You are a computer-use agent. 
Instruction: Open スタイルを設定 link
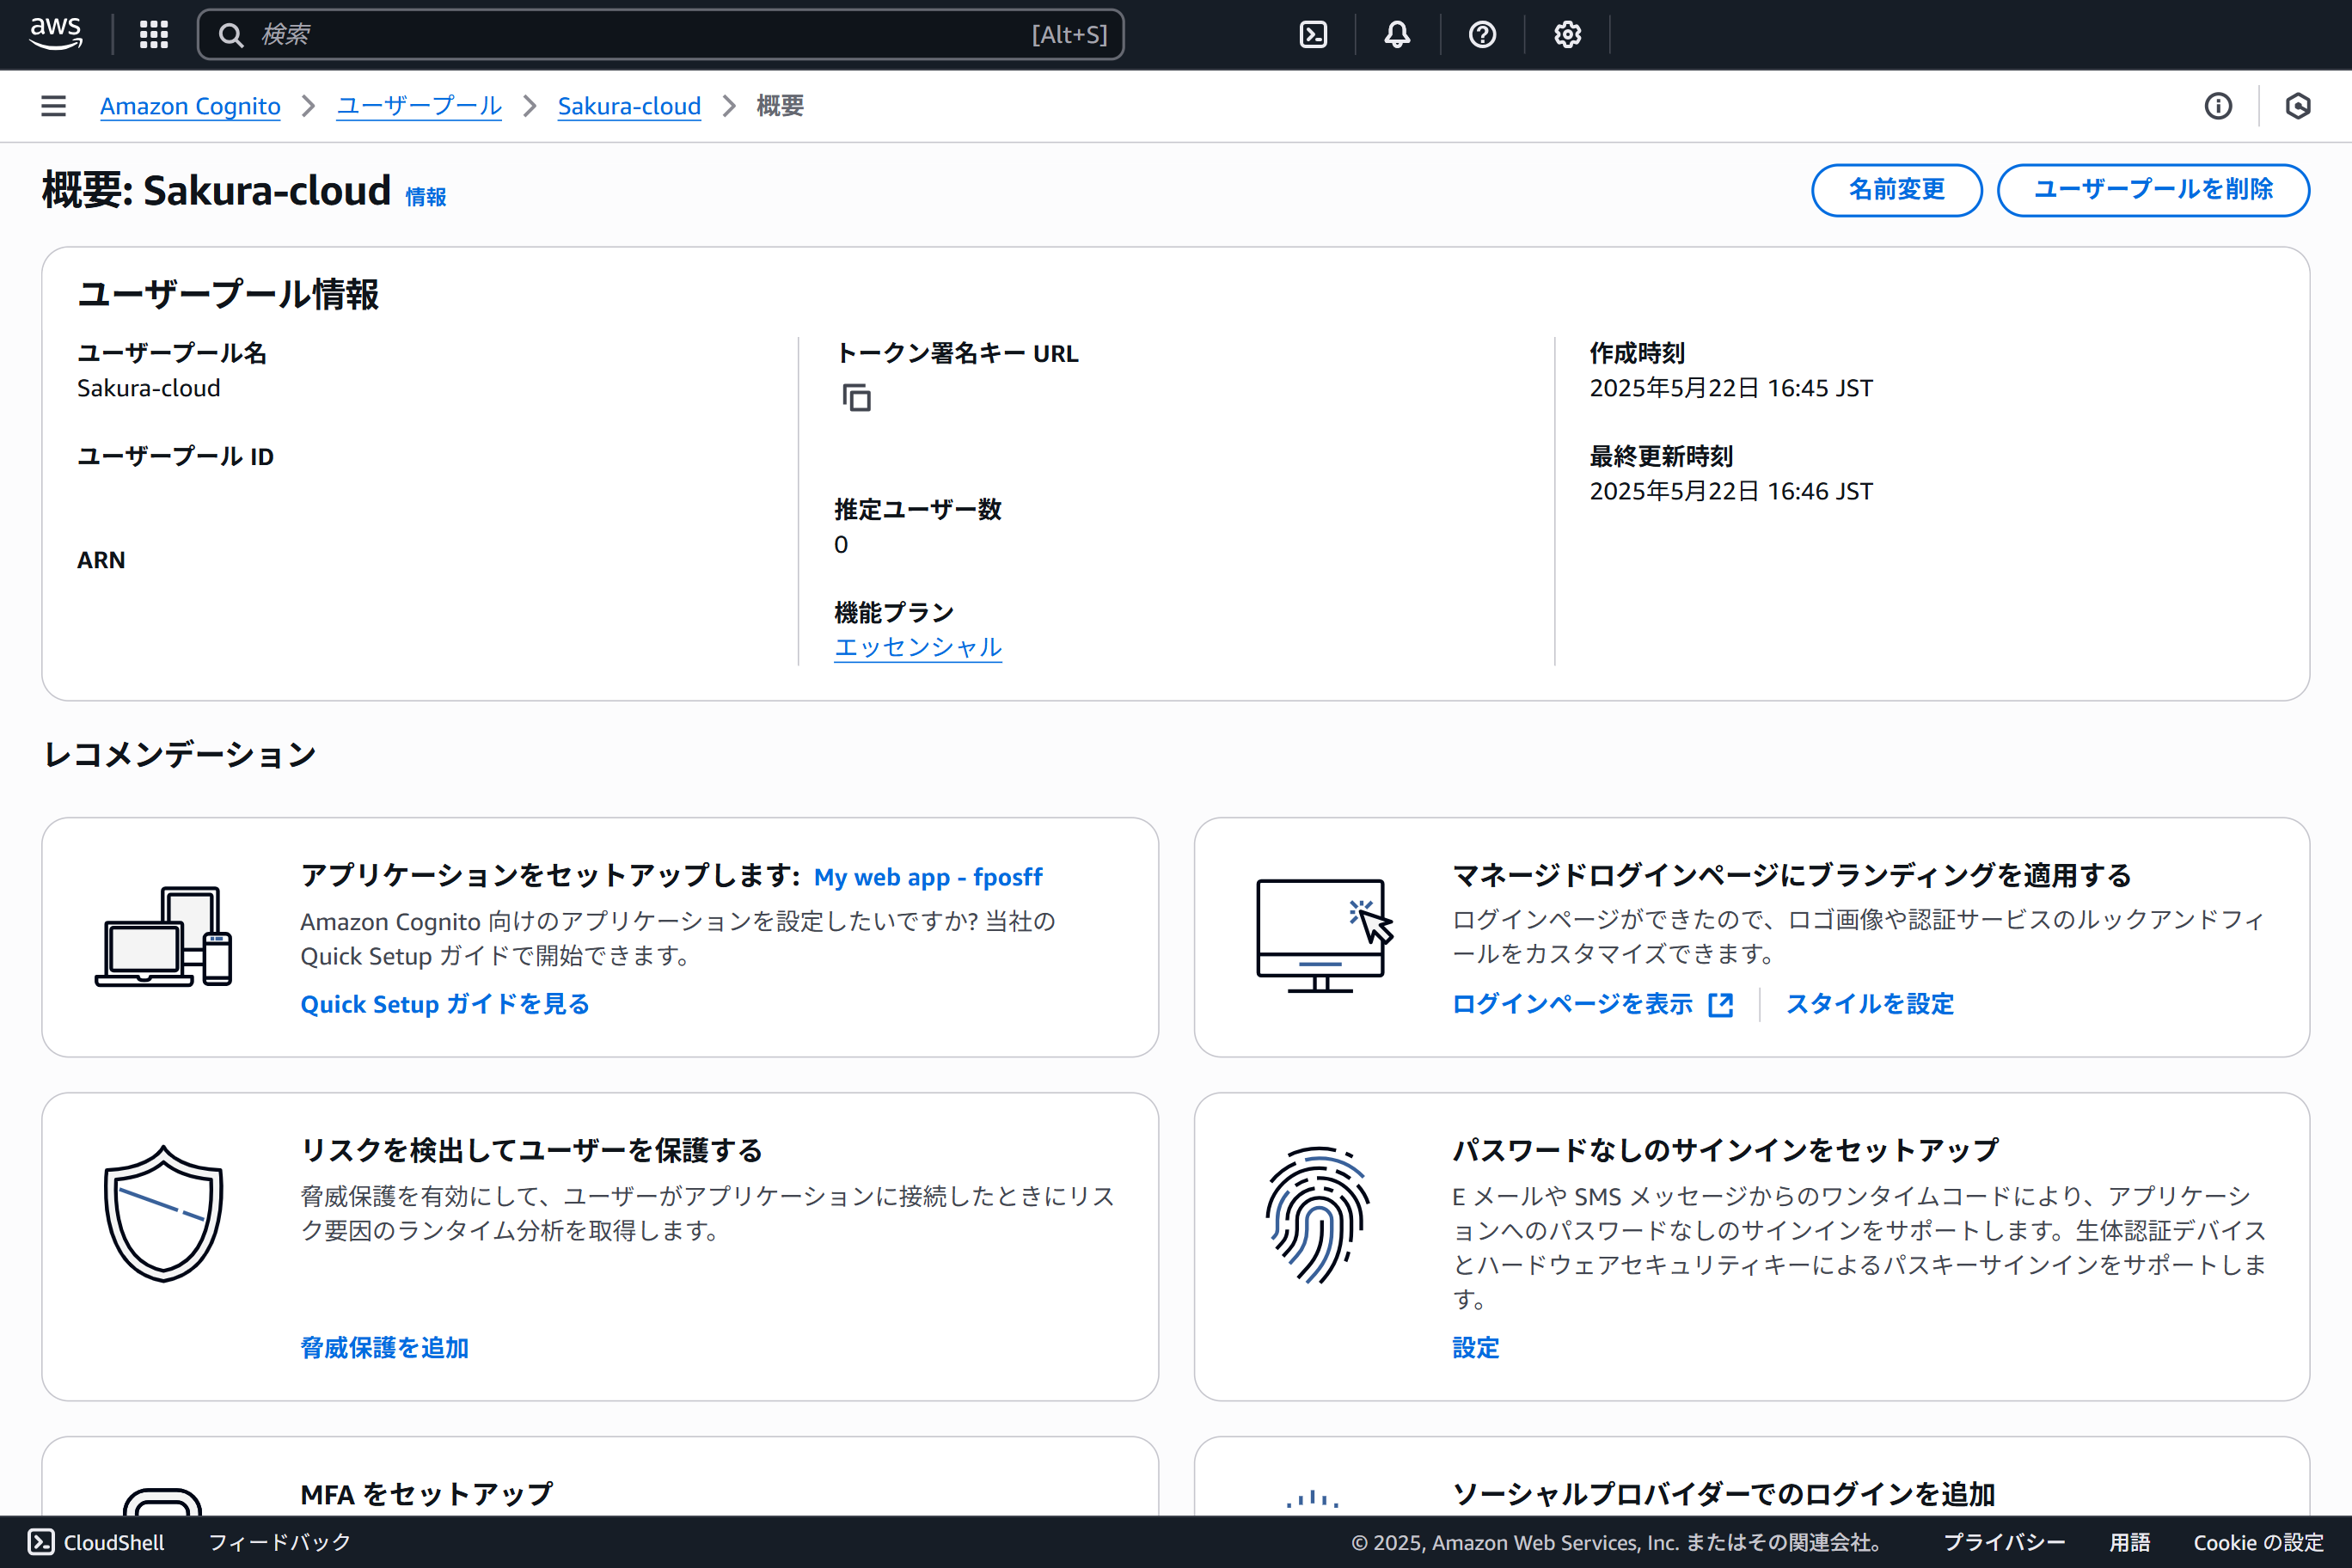coord(1870,1004)
